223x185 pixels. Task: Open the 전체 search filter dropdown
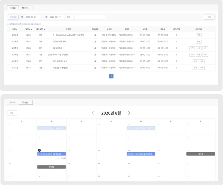[x=69, y=17]
